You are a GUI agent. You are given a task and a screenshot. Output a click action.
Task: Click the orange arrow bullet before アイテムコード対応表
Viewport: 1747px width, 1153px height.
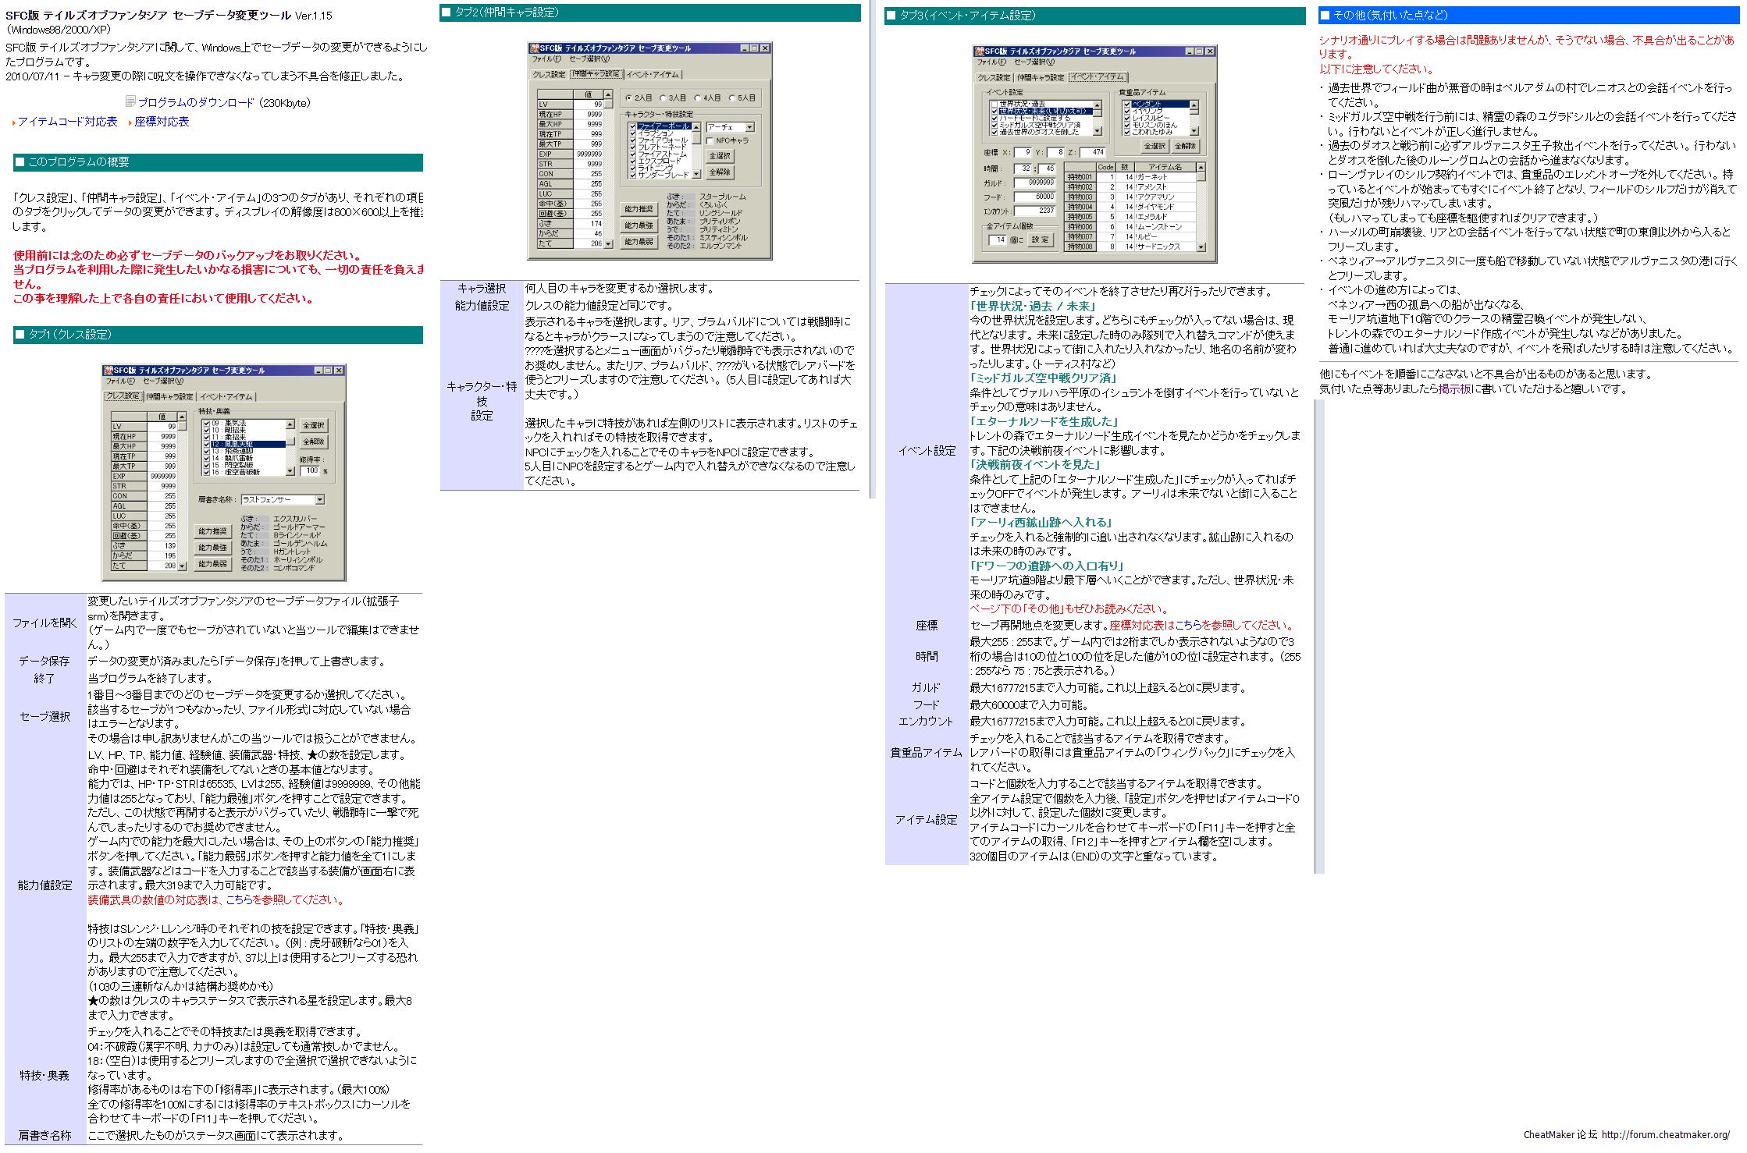point(13,122)
